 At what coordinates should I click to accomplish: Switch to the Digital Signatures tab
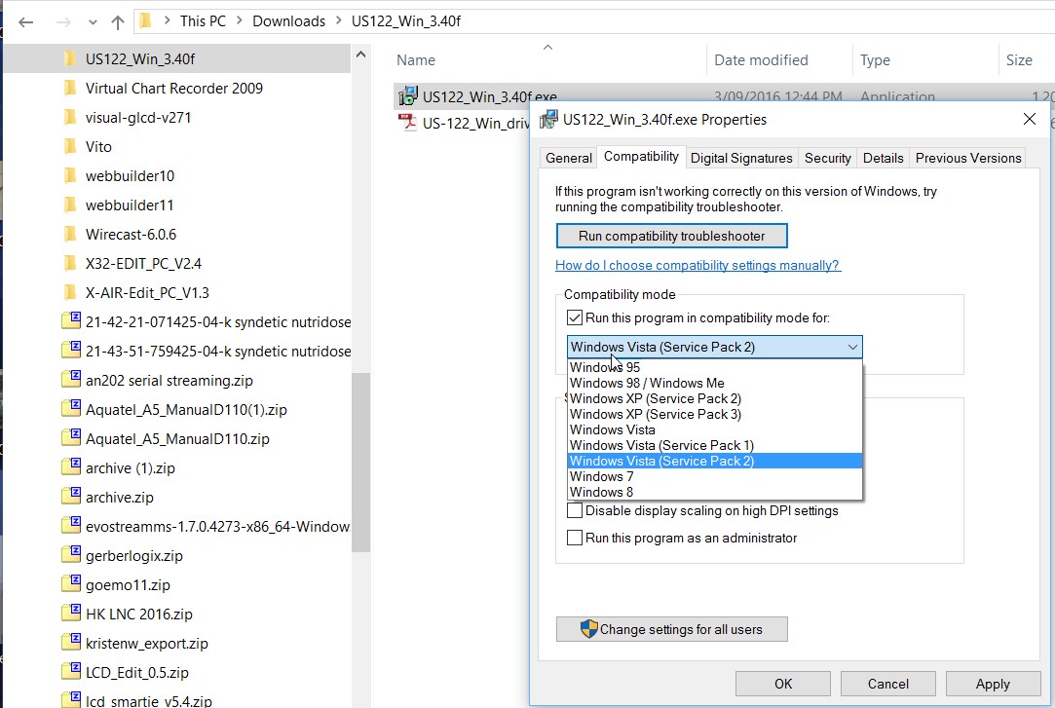coord(741,158)
